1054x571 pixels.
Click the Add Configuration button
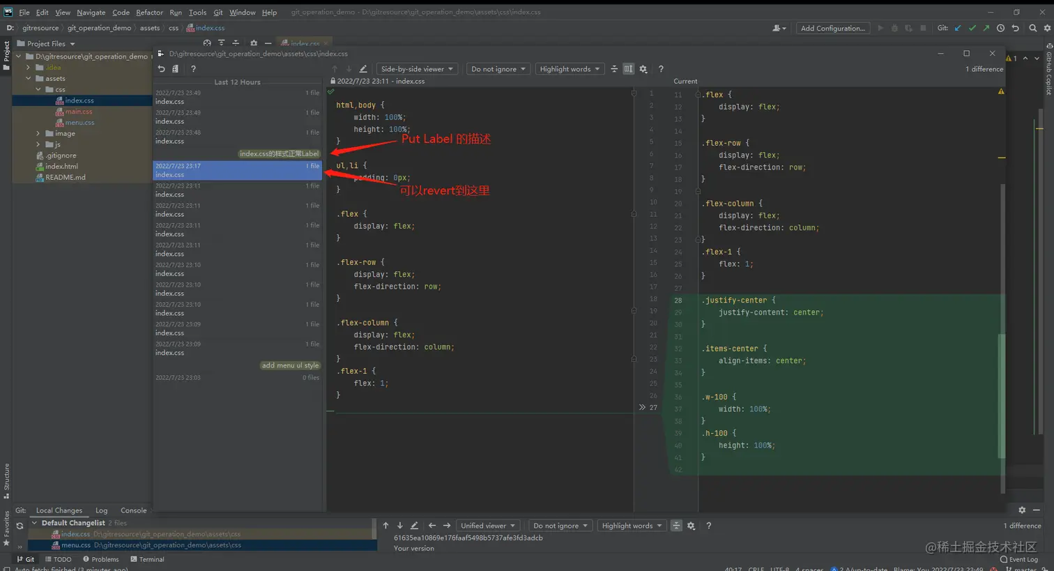click(x=832, y=29)
